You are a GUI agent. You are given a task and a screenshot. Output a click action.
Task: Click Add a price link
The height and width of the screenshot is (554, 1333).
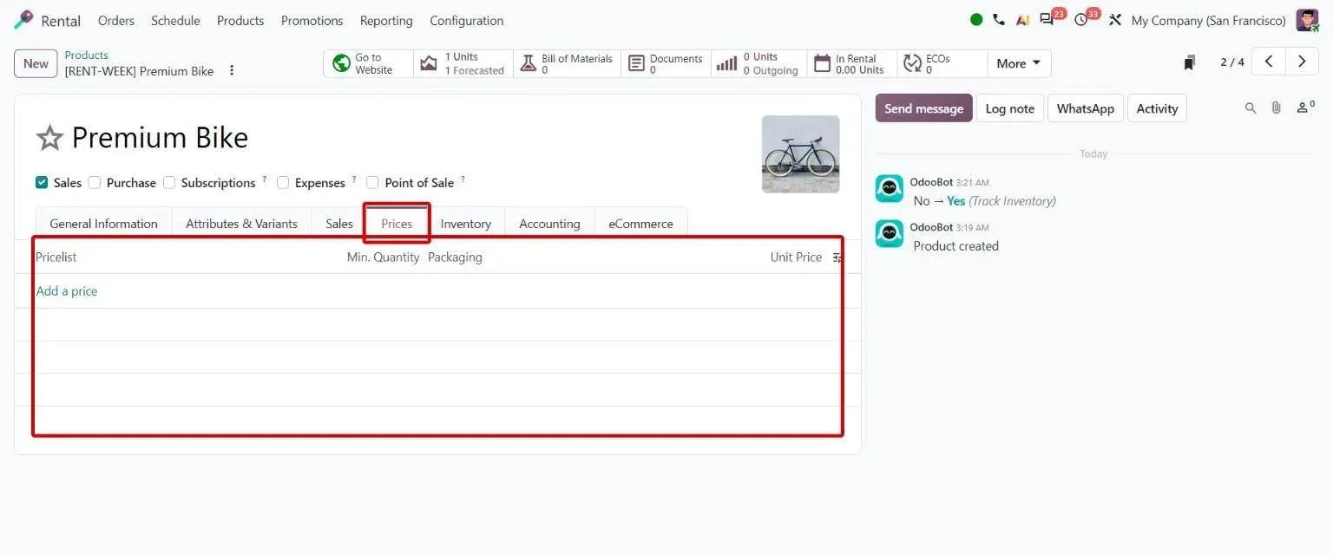pyautogui.click(x=67, y=291)
